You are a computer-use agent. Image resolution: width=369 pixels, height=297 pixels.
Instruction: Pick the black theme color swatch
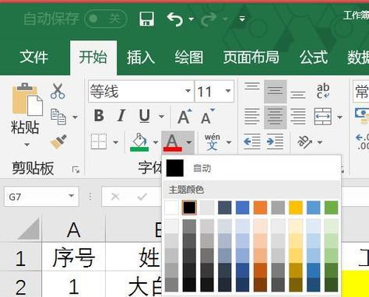tap(189, 208)
